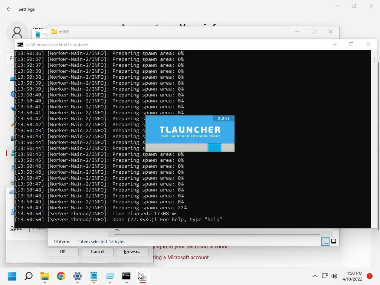Click the 'Time elapsed: 17308 ms' line
The image size is (380, 285).
[96, 214]
